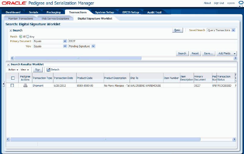Screen dimensions: 244x154
Task: Click the results table horizontal scrollbar thumb
Action: 105,139
